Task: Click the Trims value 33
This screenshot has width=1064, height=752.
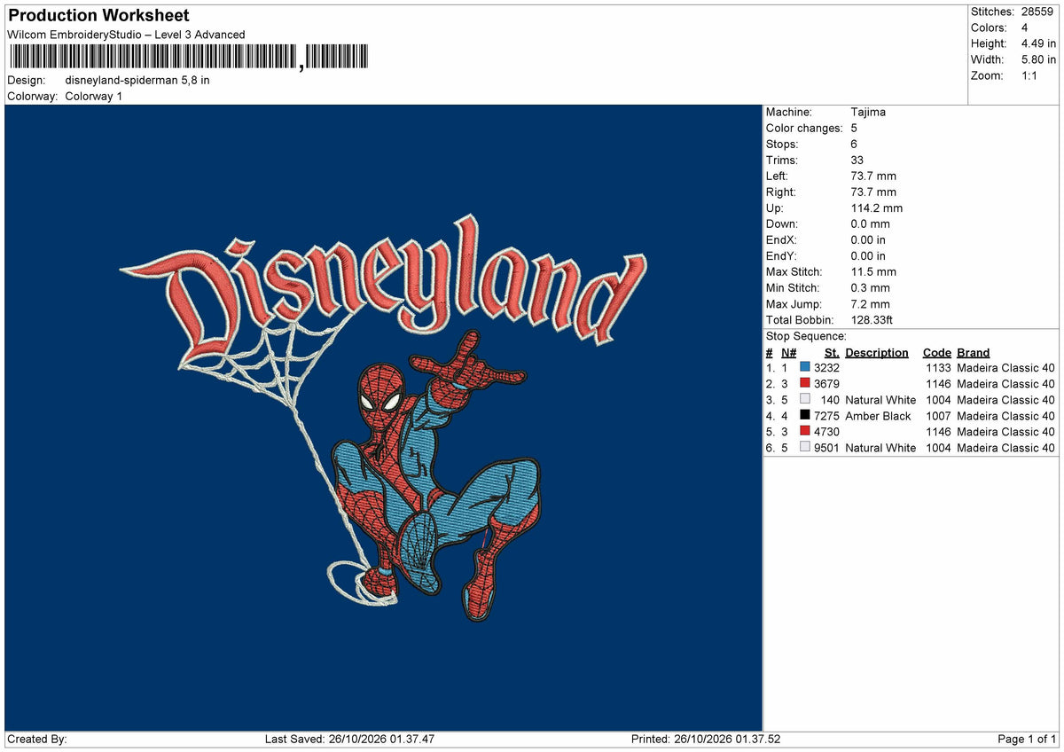Action: pyautogui.click(x=857, y=160)
